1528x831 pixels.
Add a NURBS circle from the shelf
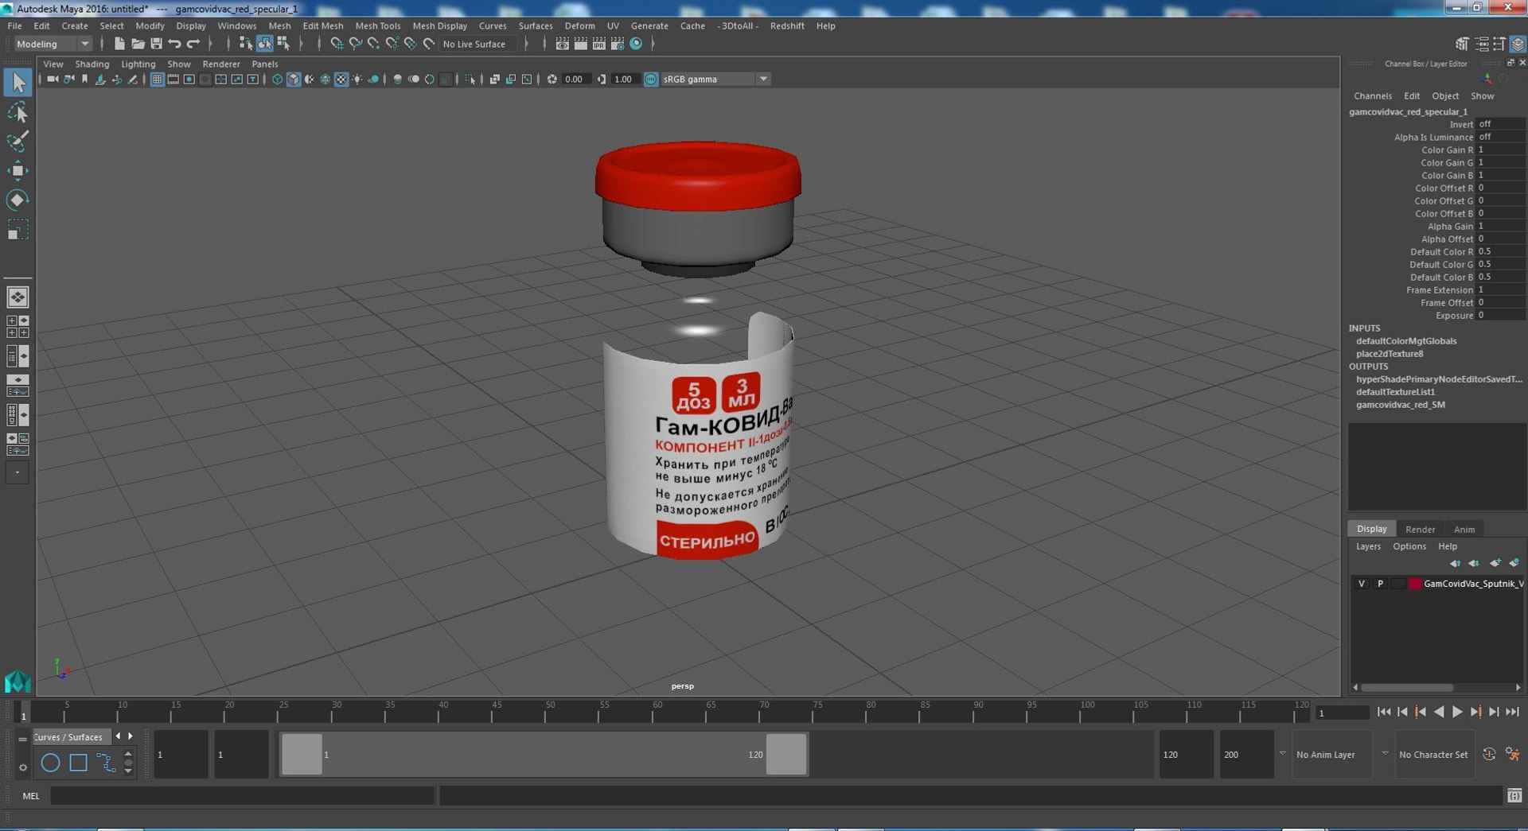50,763
